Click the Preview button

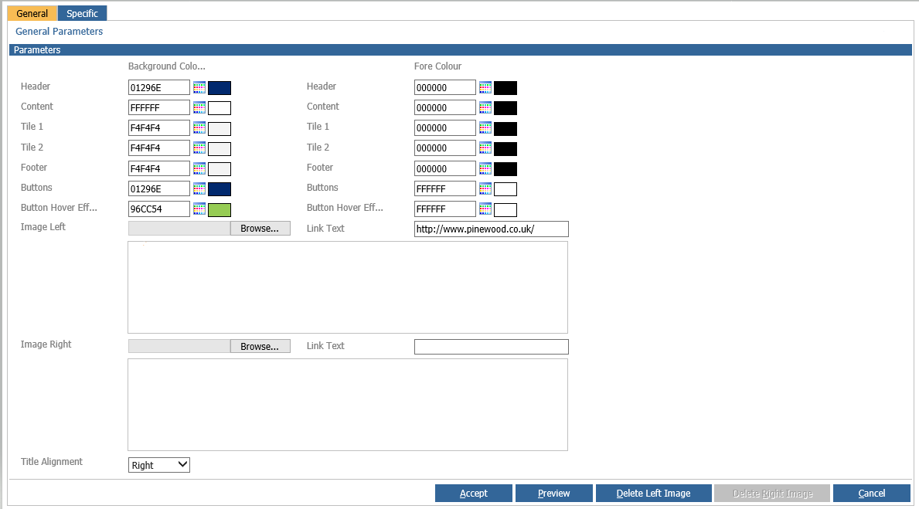554,494
